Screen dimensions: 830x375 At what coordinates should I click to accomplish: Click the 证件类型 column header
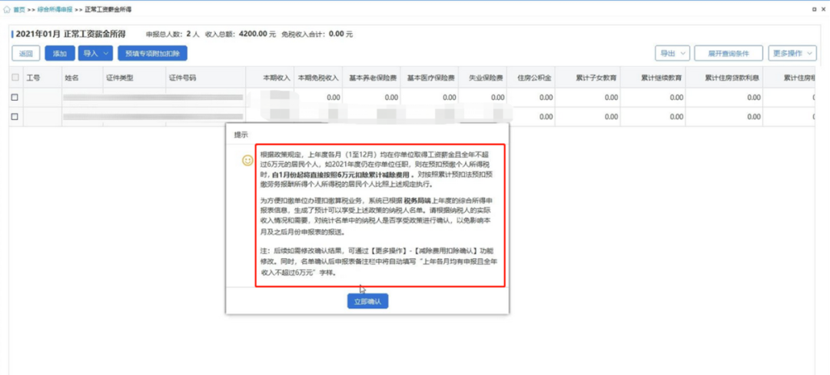[120, 78]
